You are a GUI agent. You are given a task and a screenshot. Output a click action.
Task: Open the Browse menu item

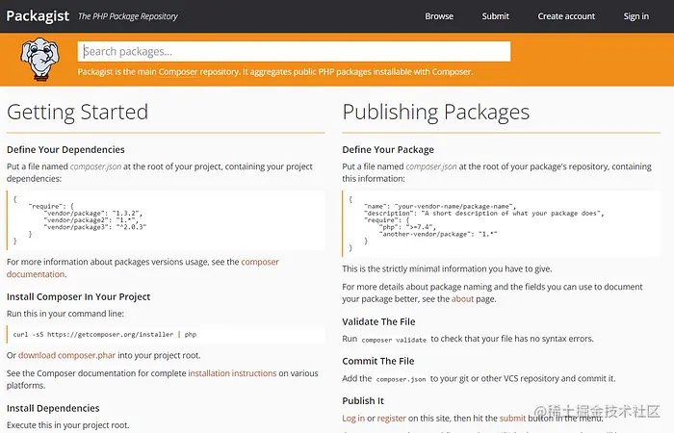[439, 16]
